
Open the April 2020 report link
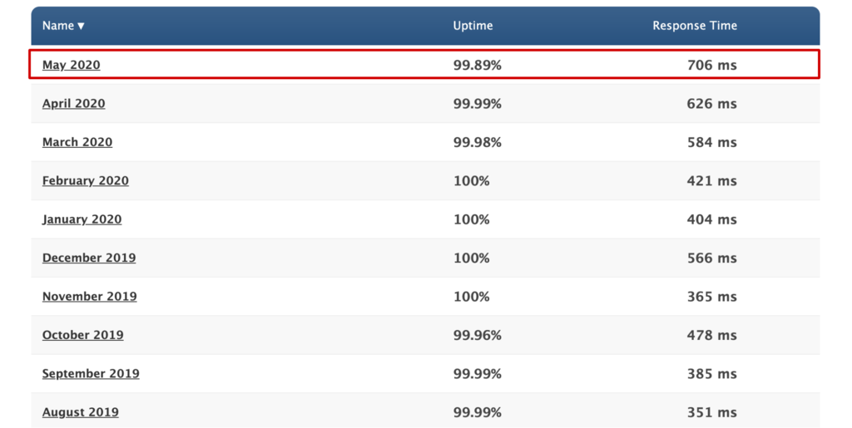pyautogui.click(x=73, y=104)
